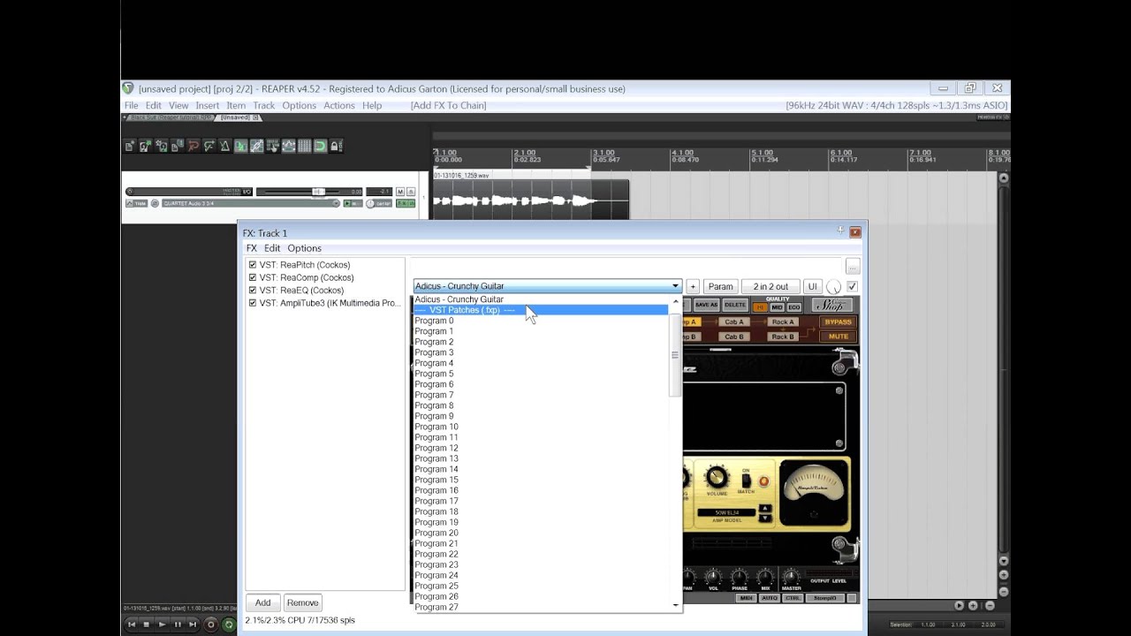Uncheck VST: ReaEQ (Cockos) checkbox

(253, 290)
